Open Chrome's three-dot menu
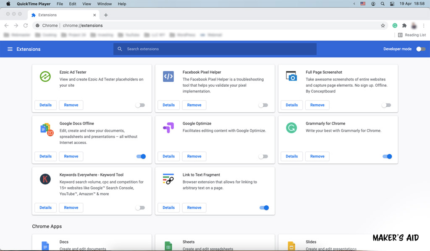 (x=424, y=26)
